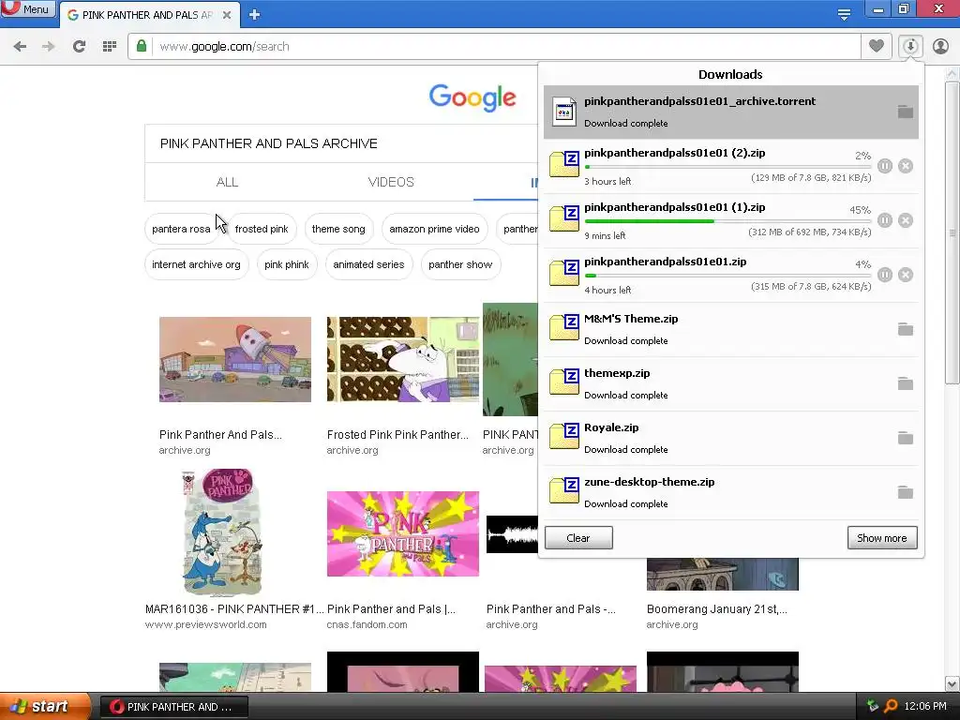Select the theme song suggestion chip
This screenshot has height=720, width=960.
click(x=338, y=229)
